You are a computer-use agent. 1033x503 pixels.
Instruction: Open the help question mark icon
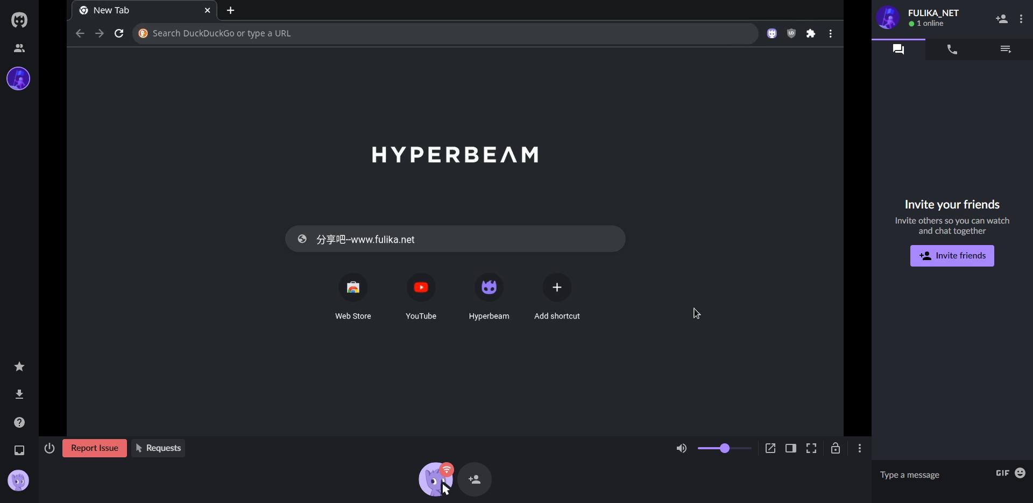[x=19, y=422]
